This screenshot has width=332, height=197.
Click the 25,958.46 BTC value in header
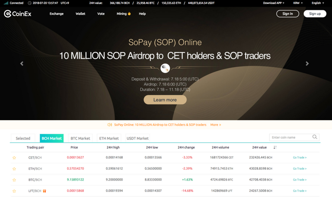[145, 3]
